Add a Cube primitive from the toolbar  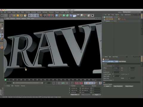pos(57,15)
